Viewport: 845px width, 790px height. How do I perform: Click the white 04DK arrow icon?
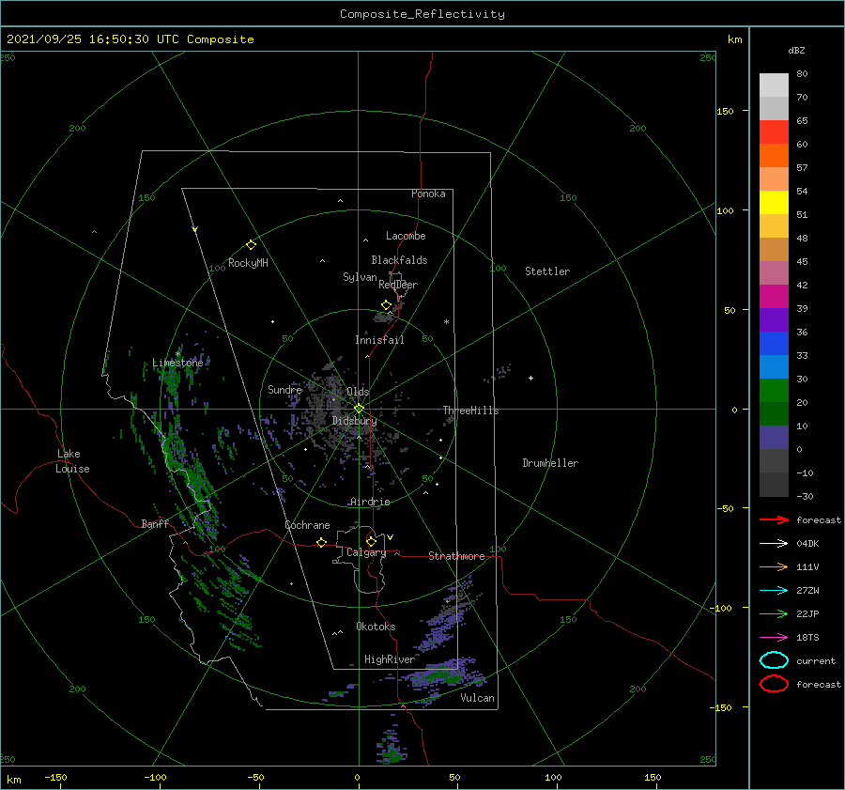tap(774, 544)
